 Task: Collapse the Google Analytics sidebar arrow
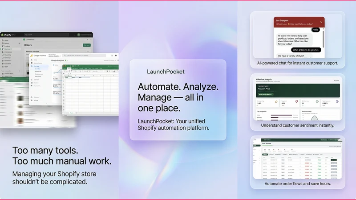47,104
